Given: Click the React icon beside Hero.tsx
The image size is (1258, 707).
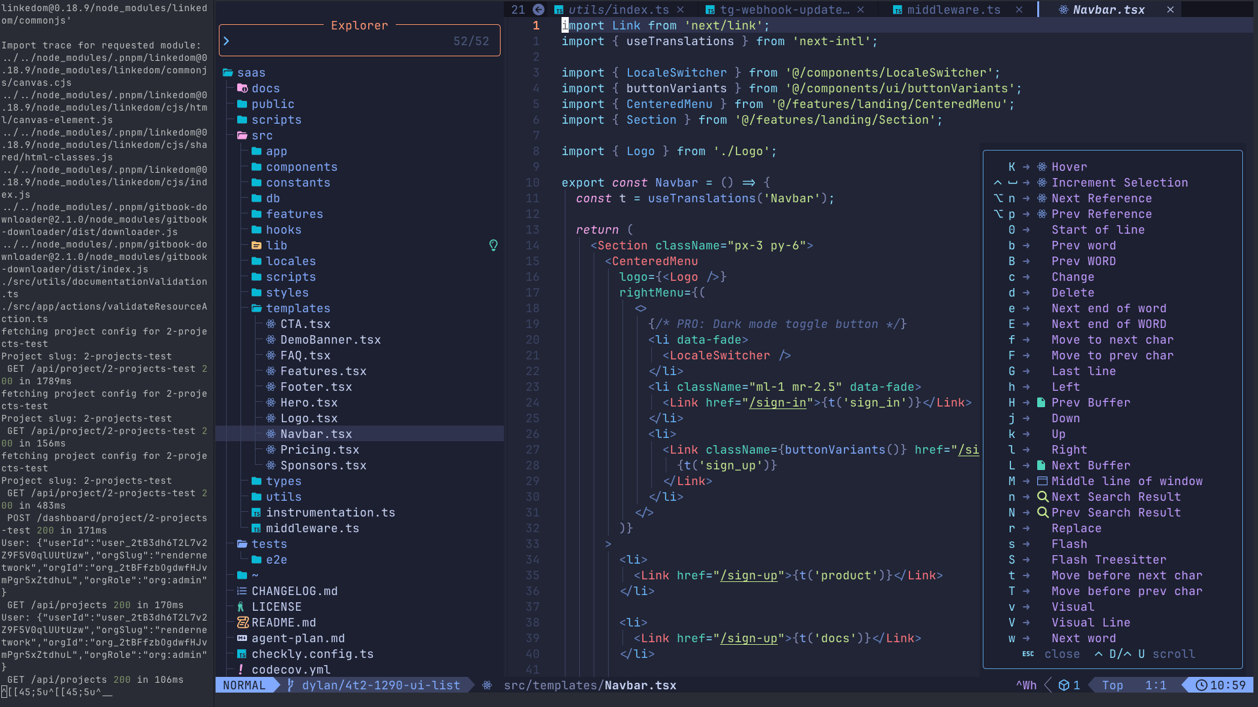Looking at the screenshot, I should click(271, 403).
